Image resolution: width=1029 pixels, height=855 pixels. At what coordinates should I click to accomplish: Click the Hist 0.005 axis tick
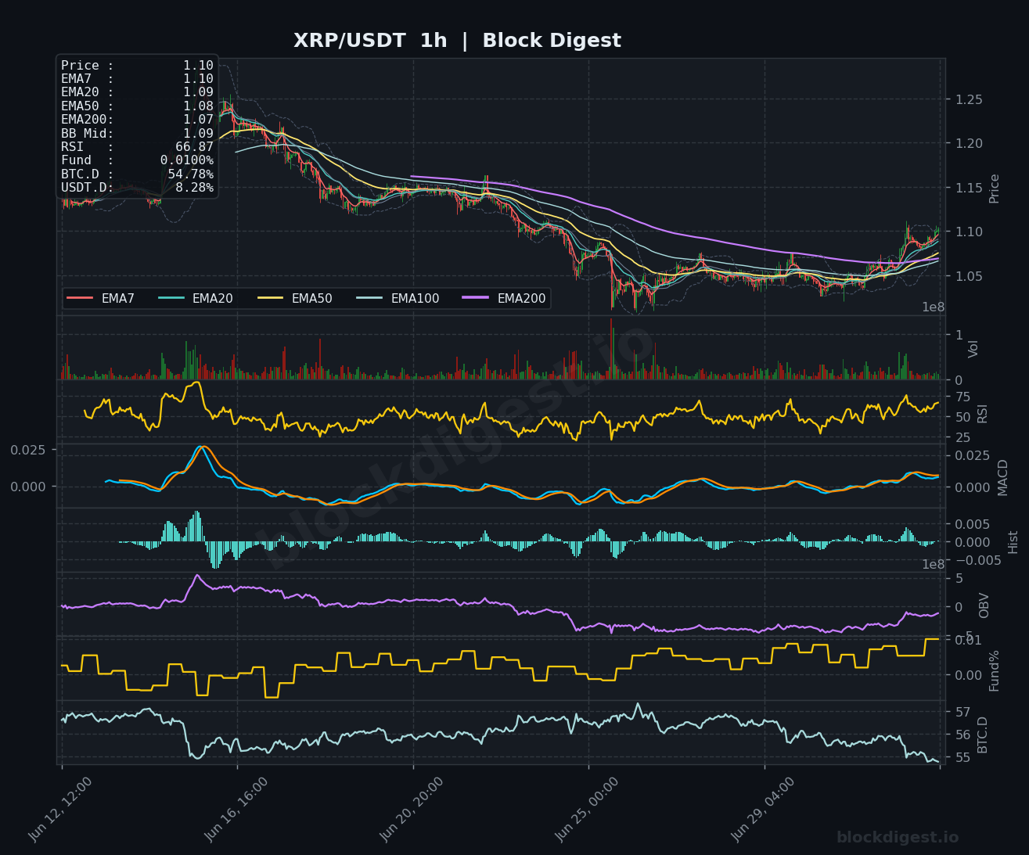973,524
